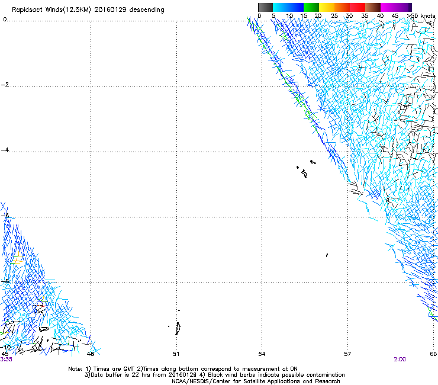Click the yellow 20-25 knots legend swatch

tap(327, 7)
